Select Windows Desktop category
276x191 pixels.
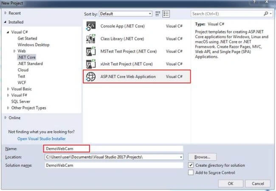click(34, 44)
